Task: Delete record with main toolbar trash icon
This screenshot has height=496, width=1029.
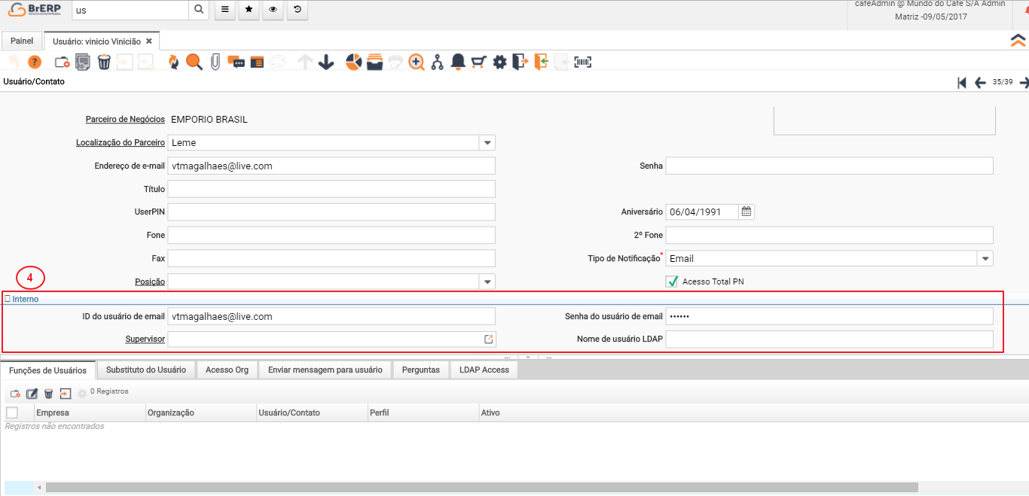Action: [x=104, y=62]
